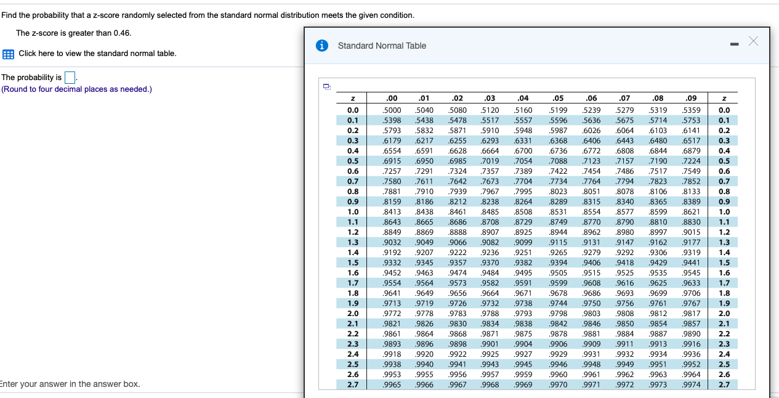Select the 1.0 row label in the table
Viewport: 779px width, 398px height.
click(352, 211)
